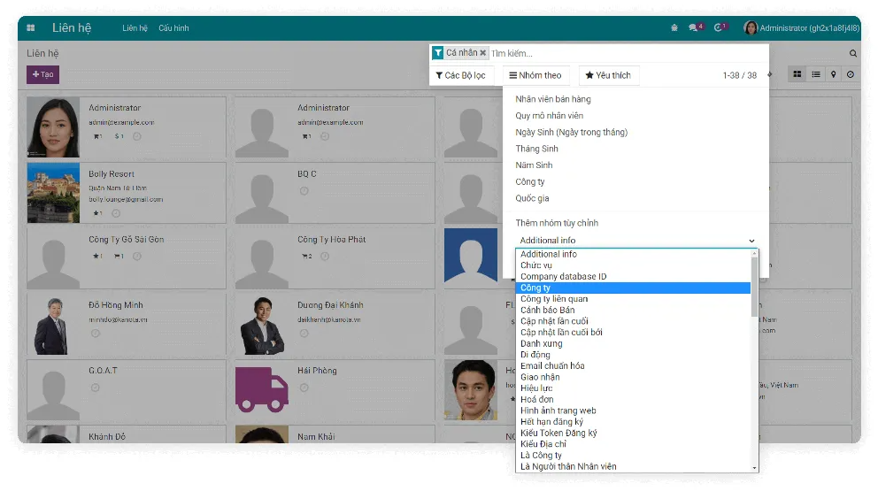Select Công ty liên quan option
Screen dimensions: 878x499
(554, 299)
